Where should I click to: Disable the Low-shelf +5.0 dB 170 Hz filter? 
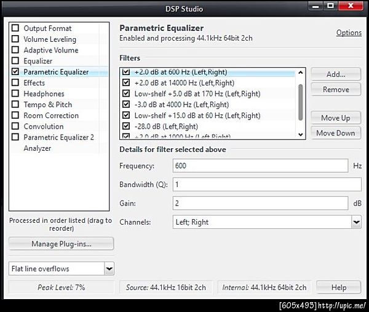point(126,94)
